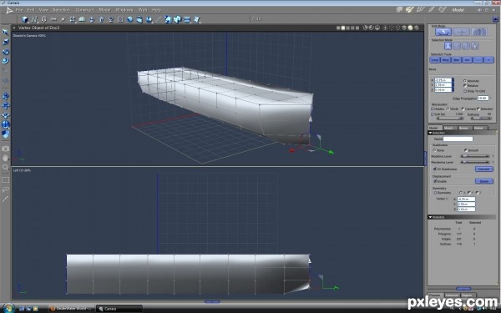Open the Assemble room icon at top right
This screenshot has width=501, height=313.
(x=399, y=10)
